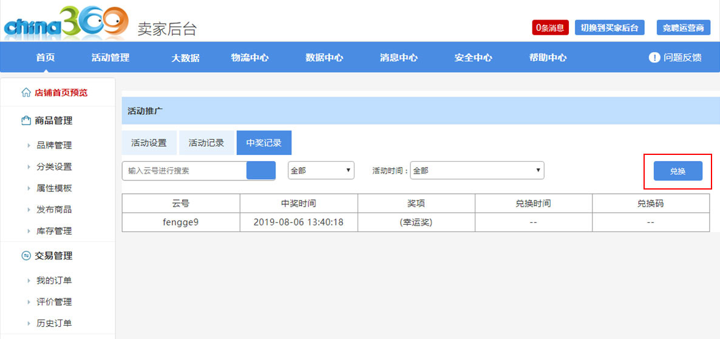Open 活动管理 in navigation bar
The height and width of the screenshot is (339, 720).
110,58
